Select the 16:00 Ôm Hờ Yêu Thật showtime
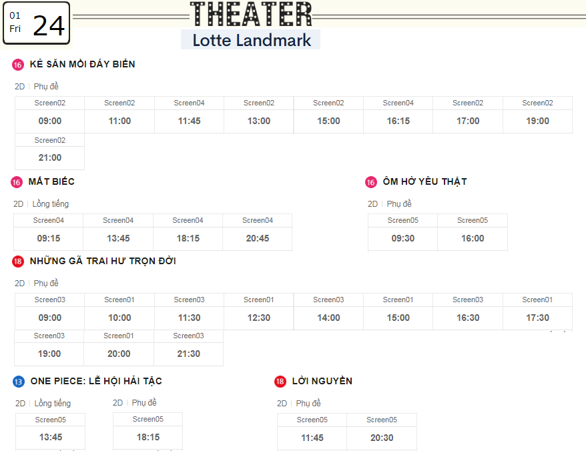This screenshot has height=471, width=586. pyautogui.click(x=473, y=232)
